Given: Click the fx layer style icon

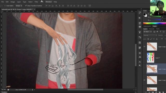Looking at the screenshot, I should pyautogui.click(x=149, y=92).
